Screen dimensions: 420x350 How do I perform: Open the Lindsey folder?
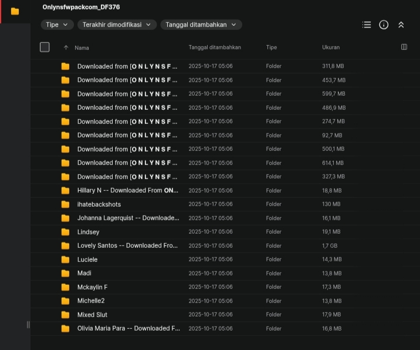pos(89,232)
